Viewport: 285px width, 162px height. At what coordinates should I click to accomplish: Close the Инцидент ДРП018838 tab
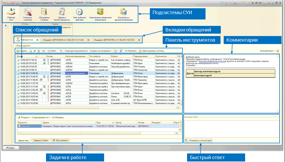coord(88,40)
